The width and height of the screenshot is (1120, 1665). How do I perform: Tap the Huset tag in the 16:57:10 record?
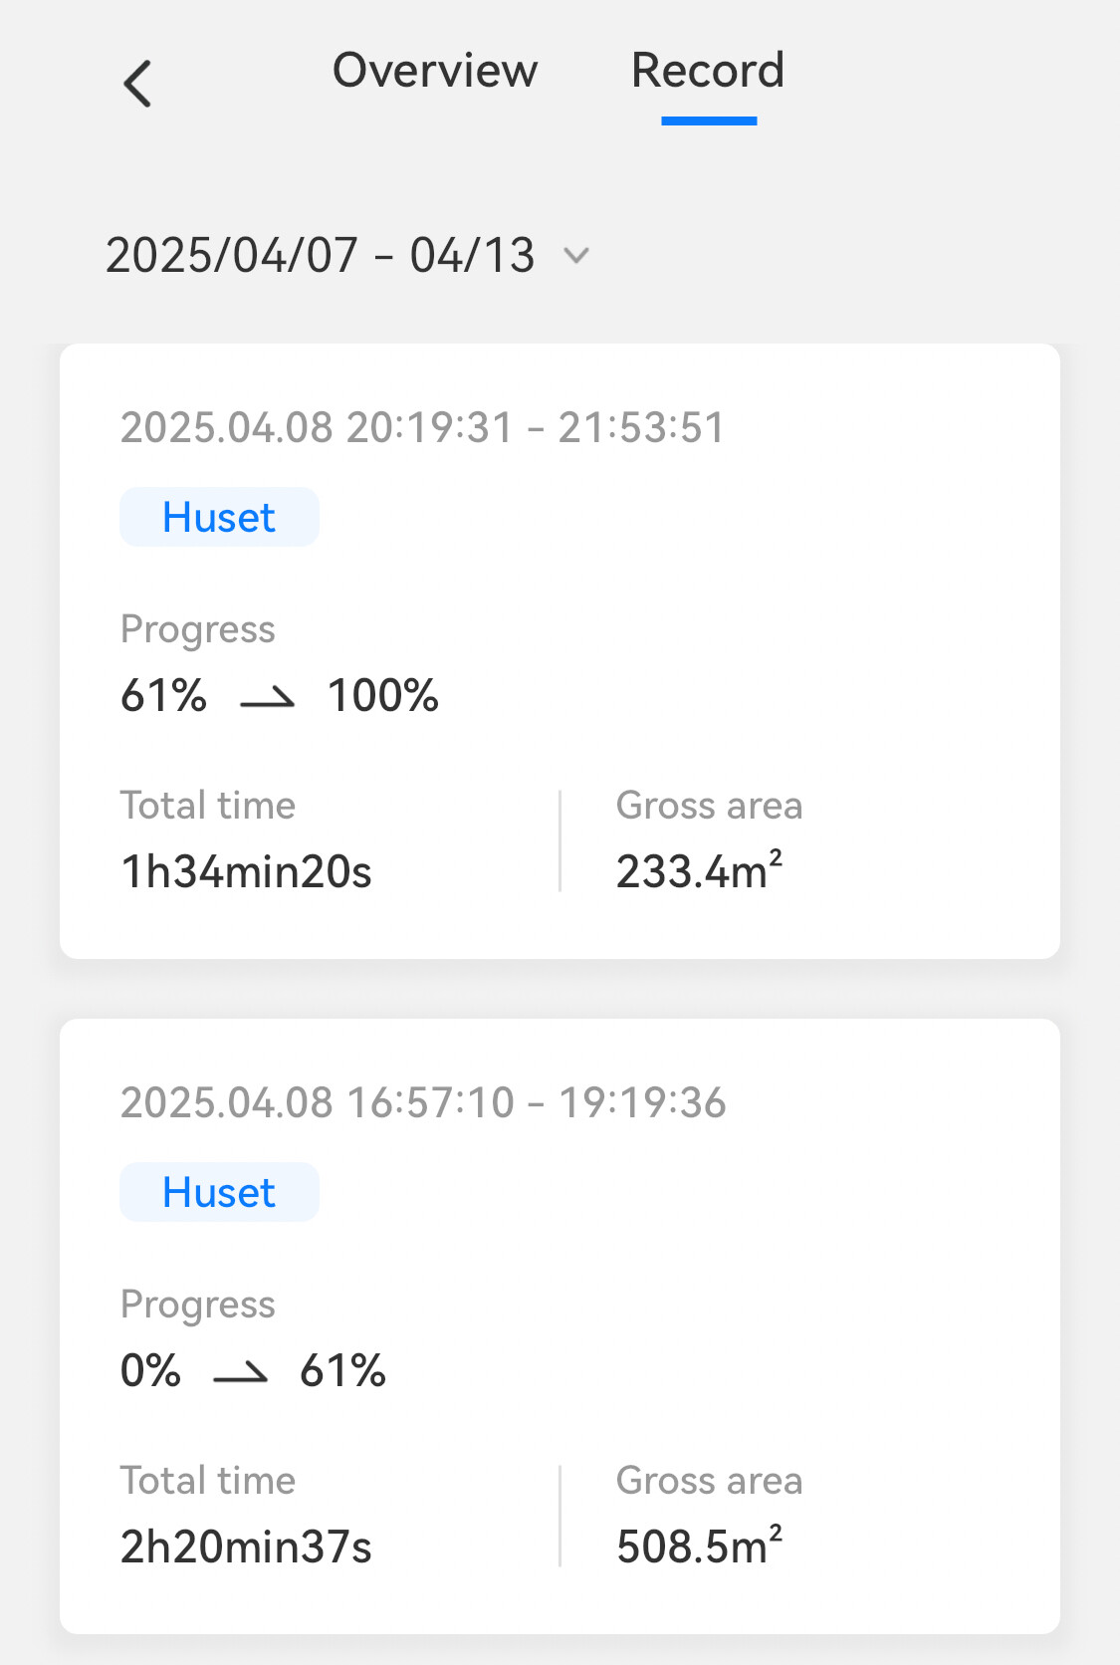point(219,1193)
